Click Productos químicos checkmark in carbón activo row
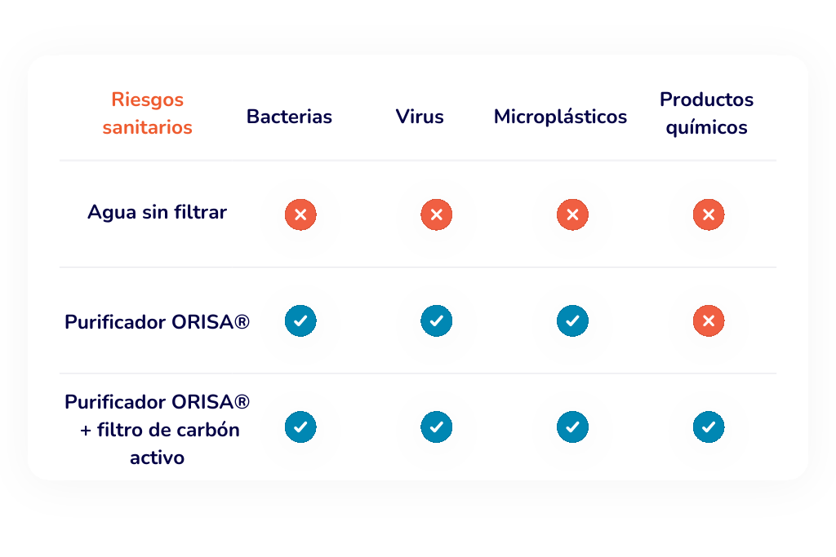The image size is (836, 557). pyautogui.click(x=709, y=427)
